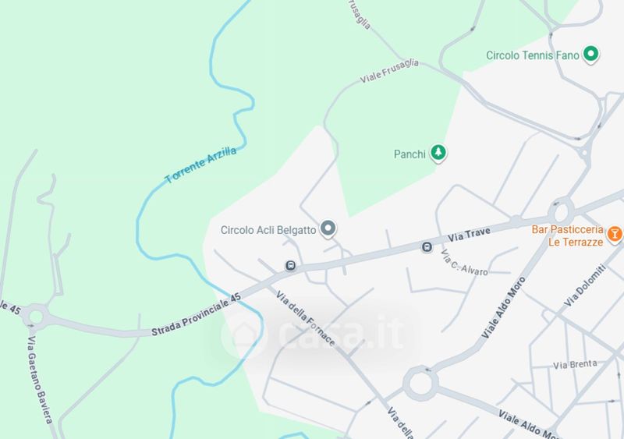Click the Via Gaetano Baviera street label
This screenshot has height=439, width=624.
[x=40, y=380]
